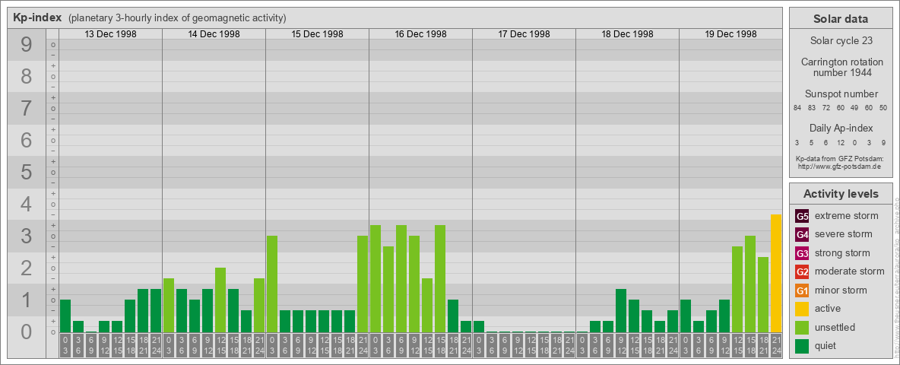Click the Daily Ap-index label
Image resolution: width=900 pixels, height=365 pixels.
click(x=841, y=128)
